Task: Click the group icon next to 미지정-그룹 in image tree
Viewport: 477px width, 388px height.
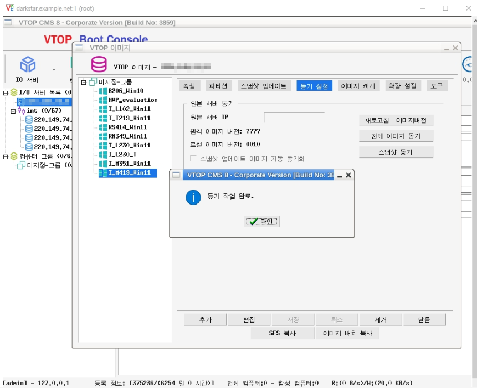Action: (93, 82)
